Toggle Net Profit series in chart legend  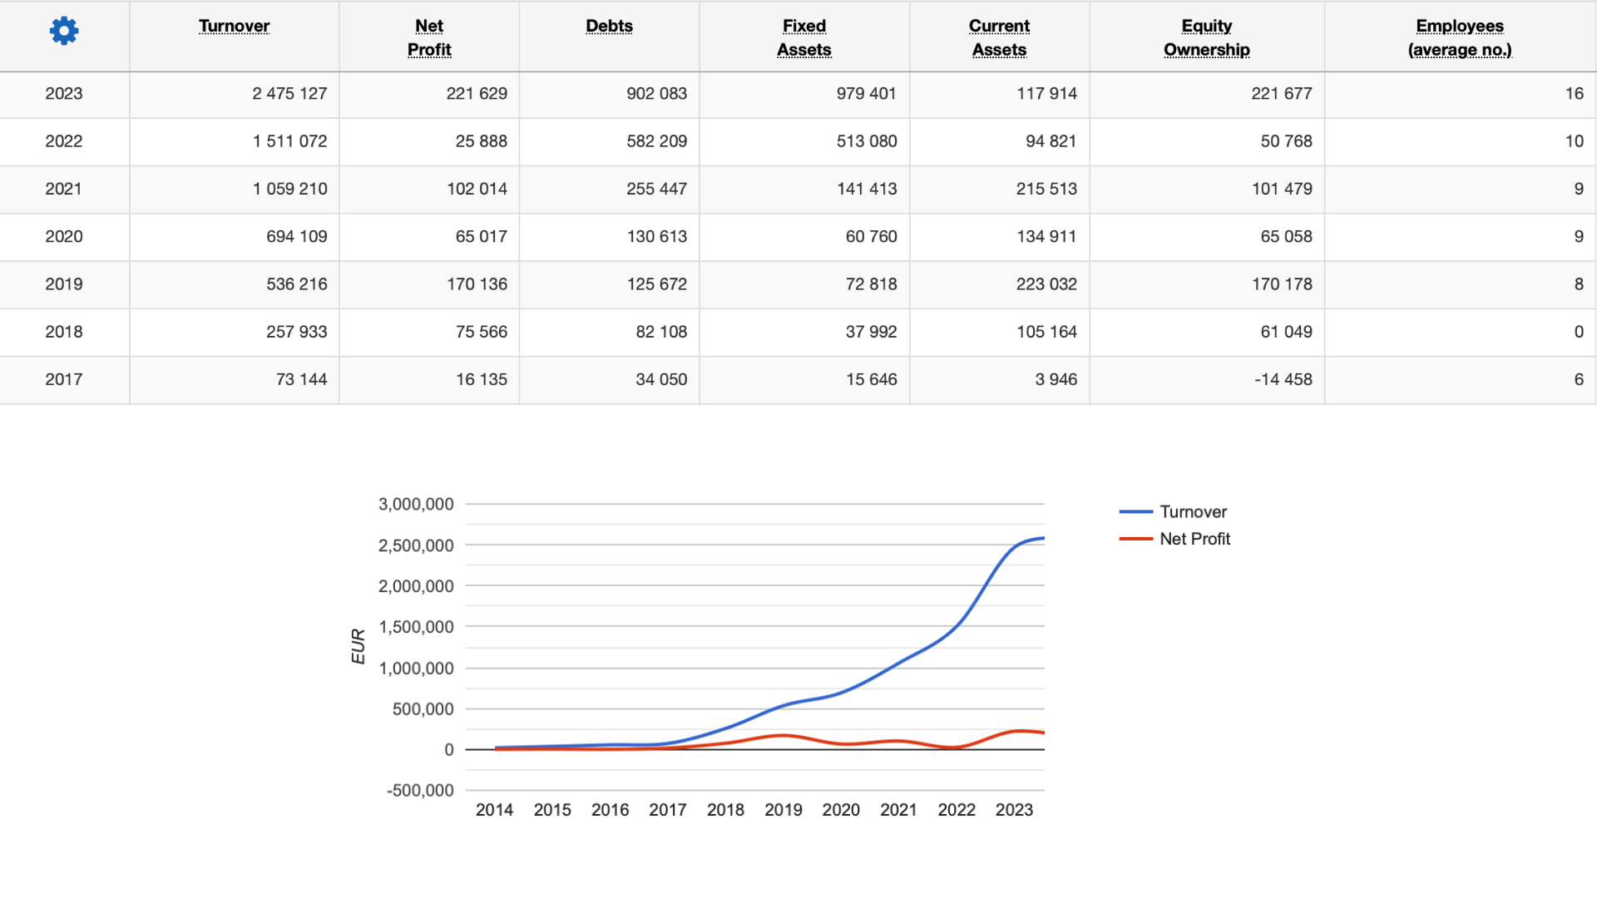coord(1194,539)
